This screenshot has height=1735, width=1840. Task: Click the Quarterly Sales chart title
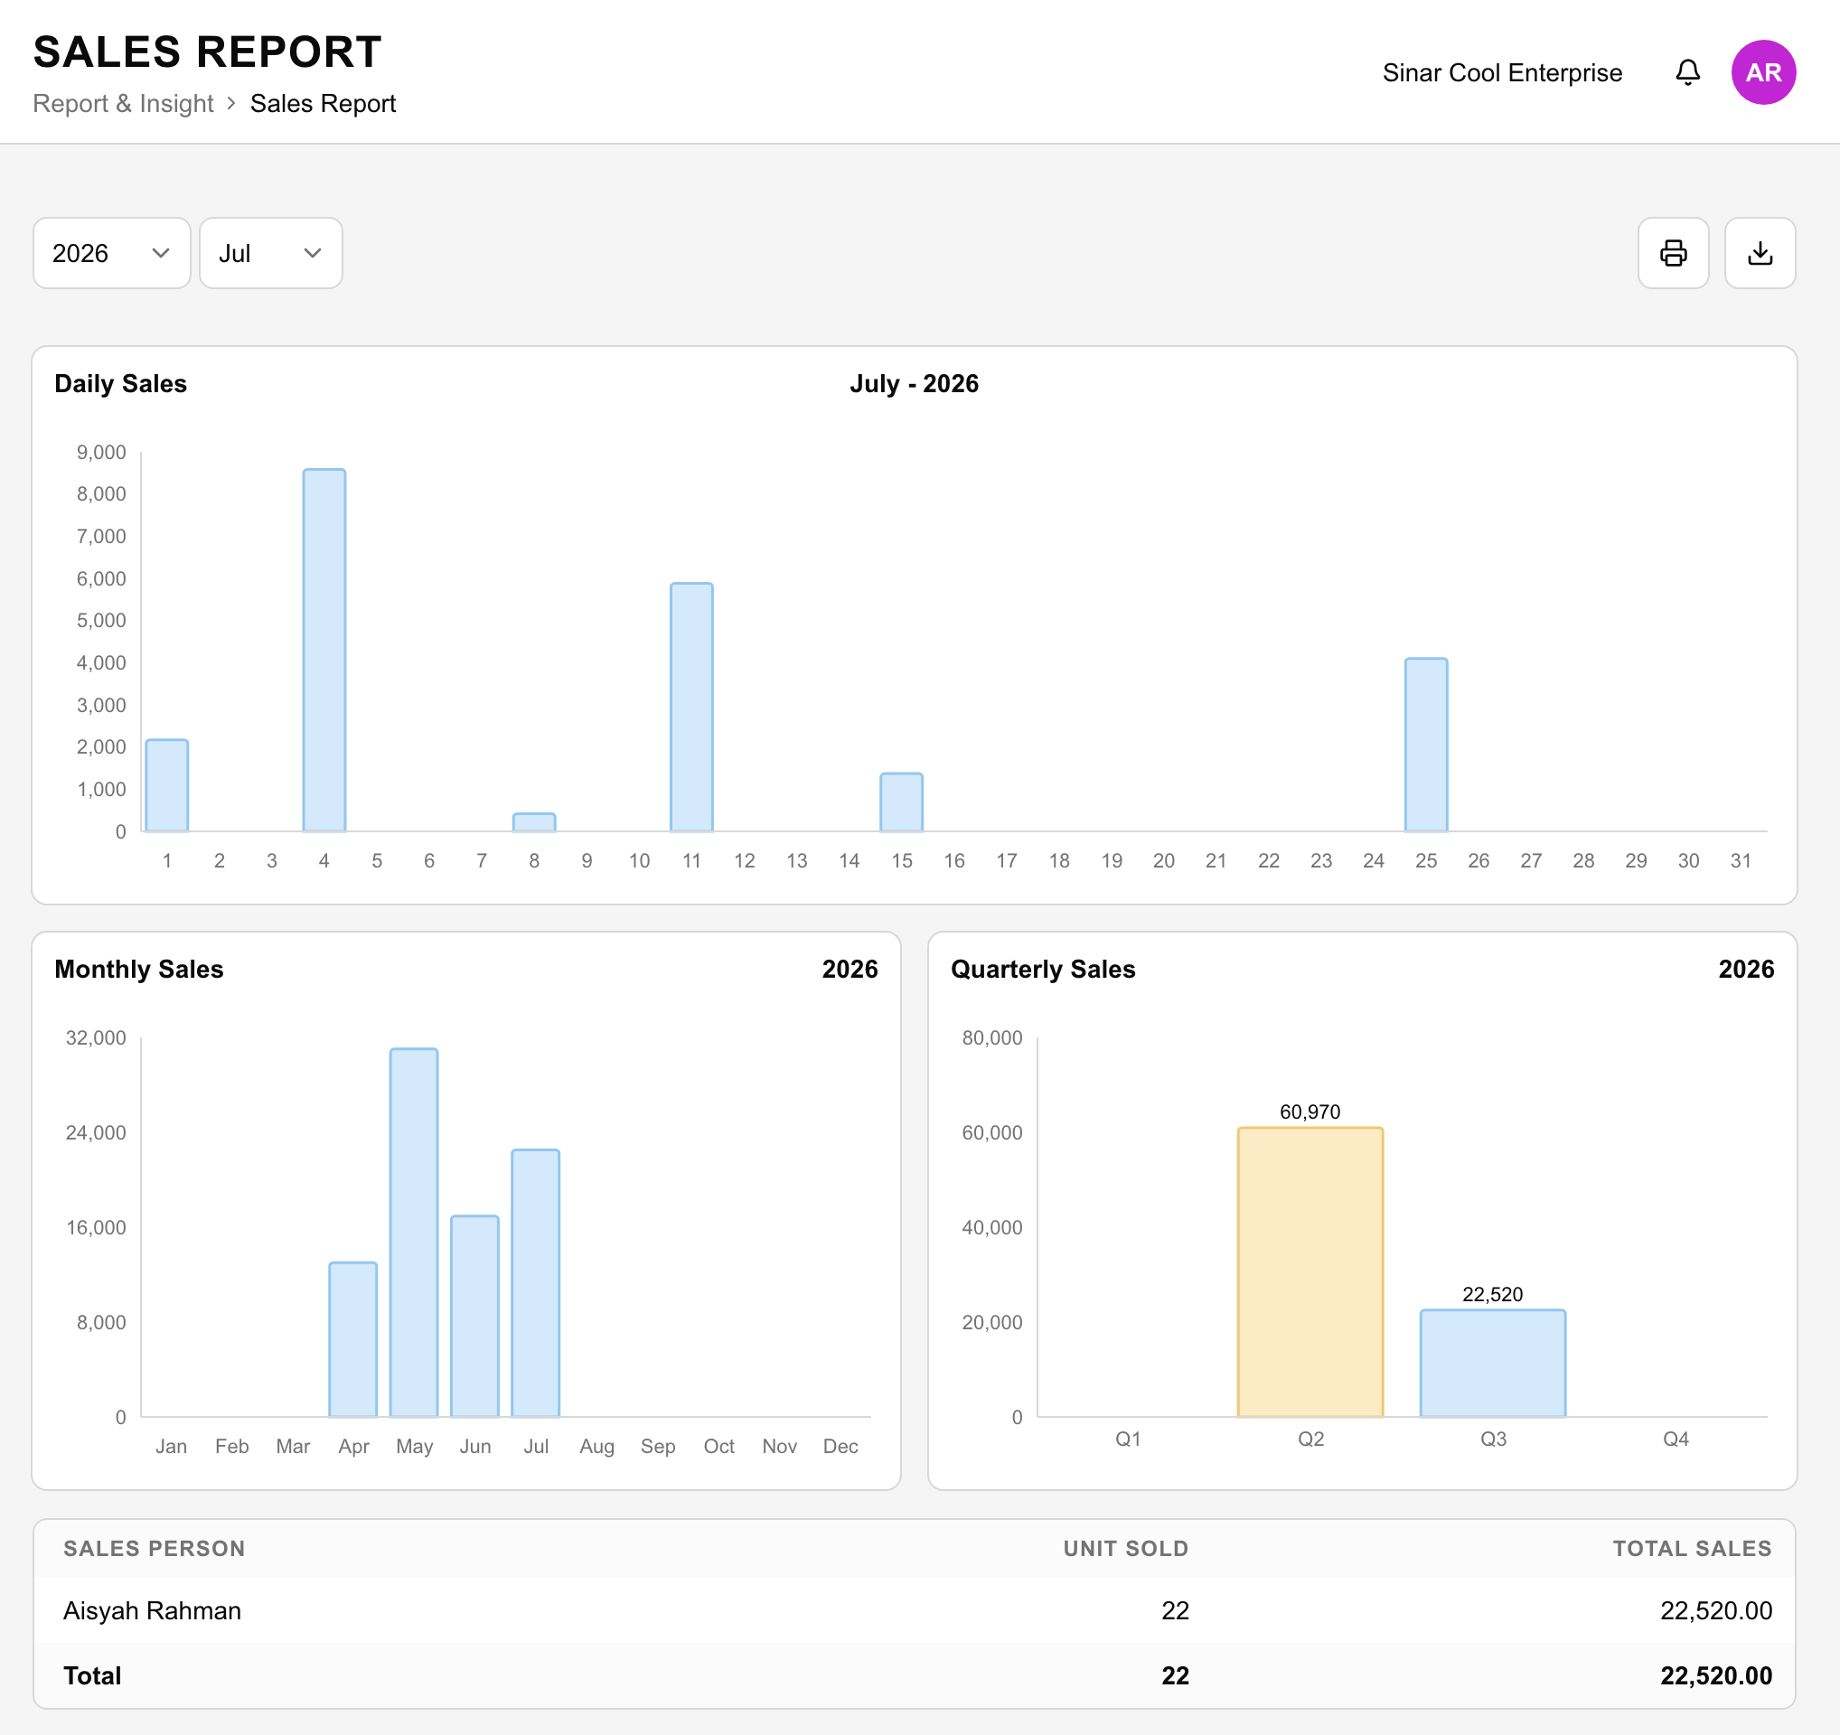click(x=1043, y=968)
